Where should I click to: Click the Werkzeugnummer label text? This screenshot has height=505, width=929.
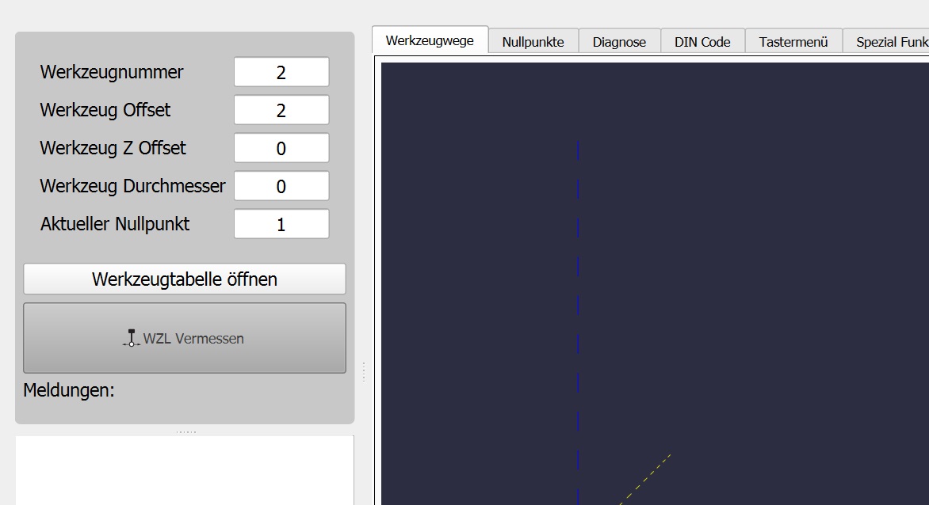pos(112,72)
